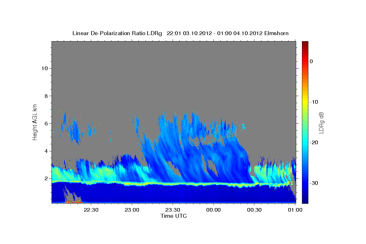Click the 'Time UTC' axis label

point(174,216)
